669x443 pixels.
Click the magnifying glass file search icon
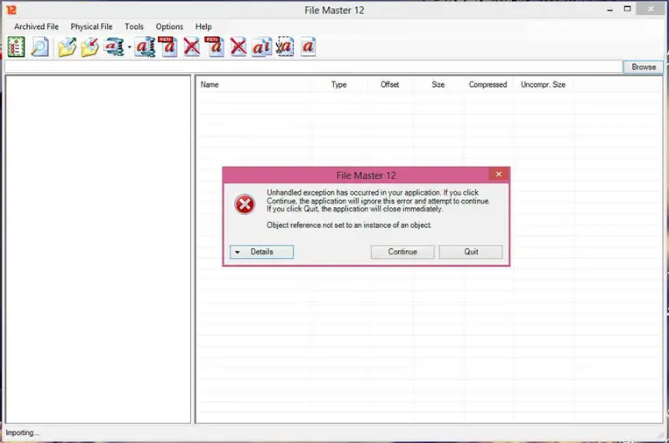[40, 46]
